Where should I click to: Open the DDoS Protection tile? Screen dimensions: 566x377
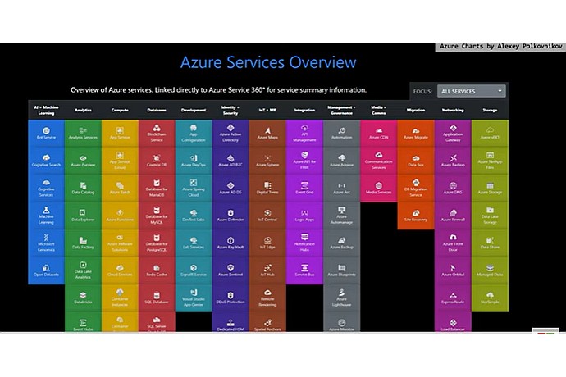231,298
